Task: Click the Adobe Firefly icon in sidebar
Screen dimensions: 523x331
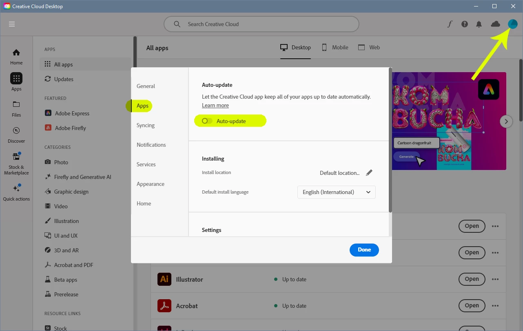Action: (48, 128)
